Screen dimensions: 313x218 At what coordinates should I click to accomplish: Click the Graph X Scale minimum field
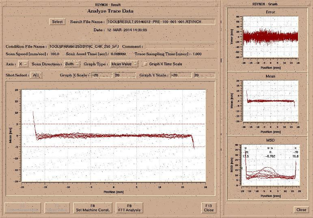click(101, 75)
